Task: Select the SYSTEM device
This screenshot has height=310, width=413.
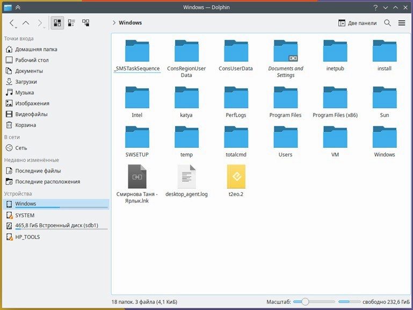Action: coord(56,215)
